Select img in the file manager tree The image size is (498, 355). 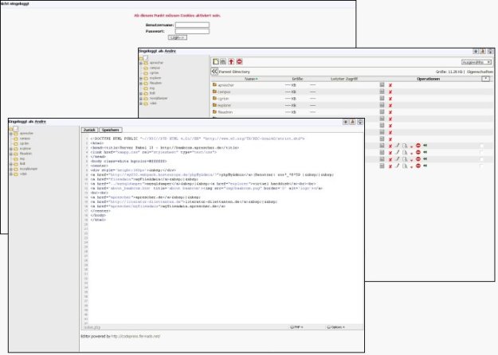[152, 88]
